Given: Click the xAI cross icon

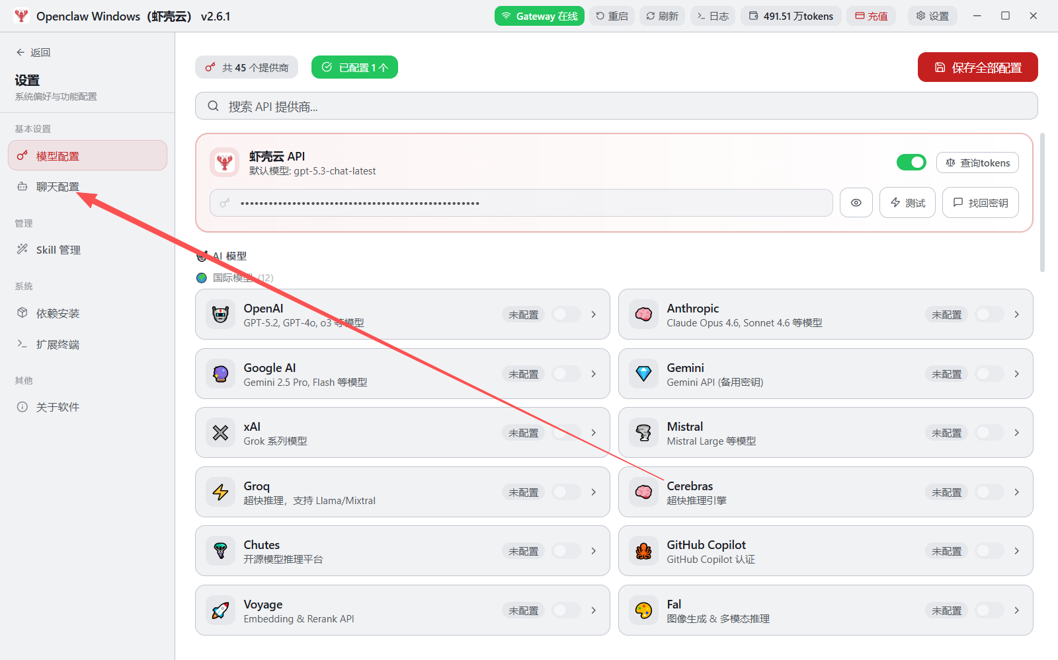Looking at the screenshot, I should pyautogui.click(x=220, y=433).
